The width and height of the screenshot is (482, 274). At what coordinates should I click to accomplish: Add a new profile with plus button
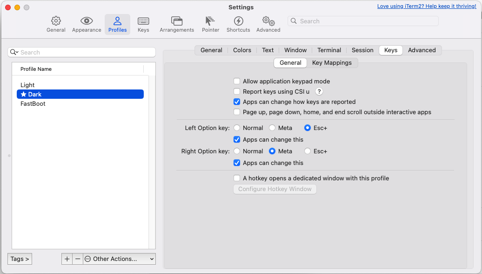67,259
